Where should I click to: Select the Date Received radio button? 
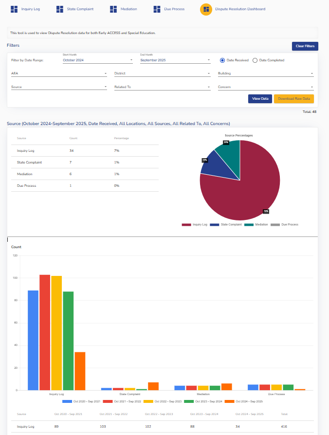click(x=222, y=60)
